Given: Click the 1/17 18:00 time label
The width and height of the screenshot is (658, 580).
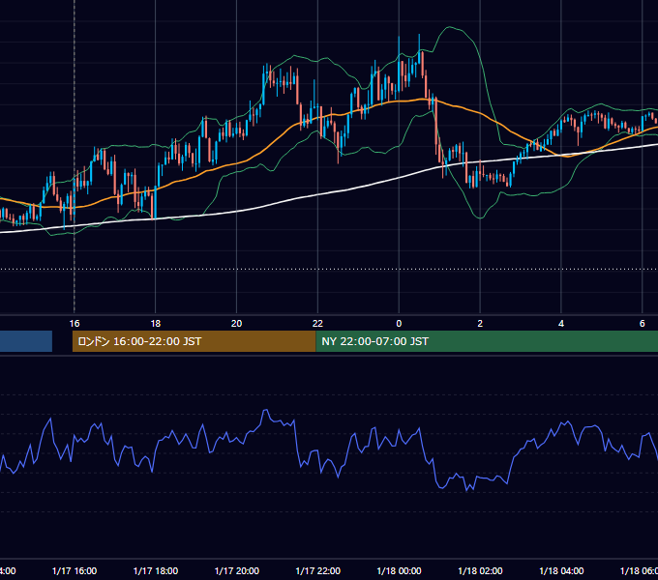Looking at the screenshot, I should (x=155, y=570).
